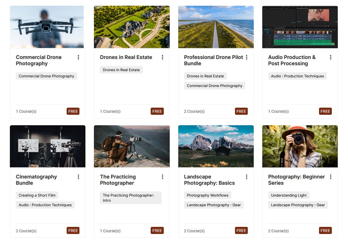Open more options for Audio Production & Post Processing
Screen dimensions: 348x243
[331, 57]
